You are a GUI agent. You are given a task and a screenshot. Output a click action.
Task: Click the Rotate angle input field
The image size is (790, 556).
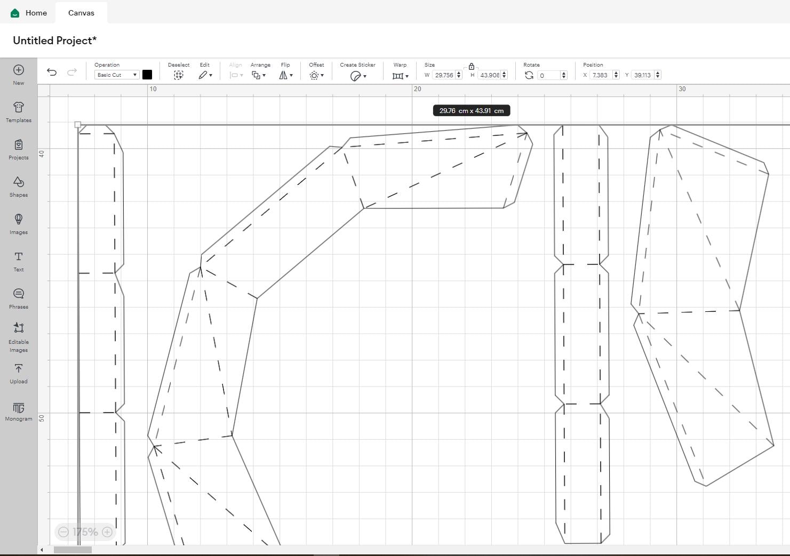(548, 75)
